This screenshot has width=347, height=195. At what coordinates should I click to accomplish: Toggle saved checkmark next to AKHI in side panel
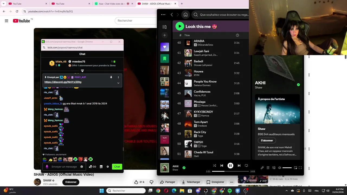click(298, 85)
